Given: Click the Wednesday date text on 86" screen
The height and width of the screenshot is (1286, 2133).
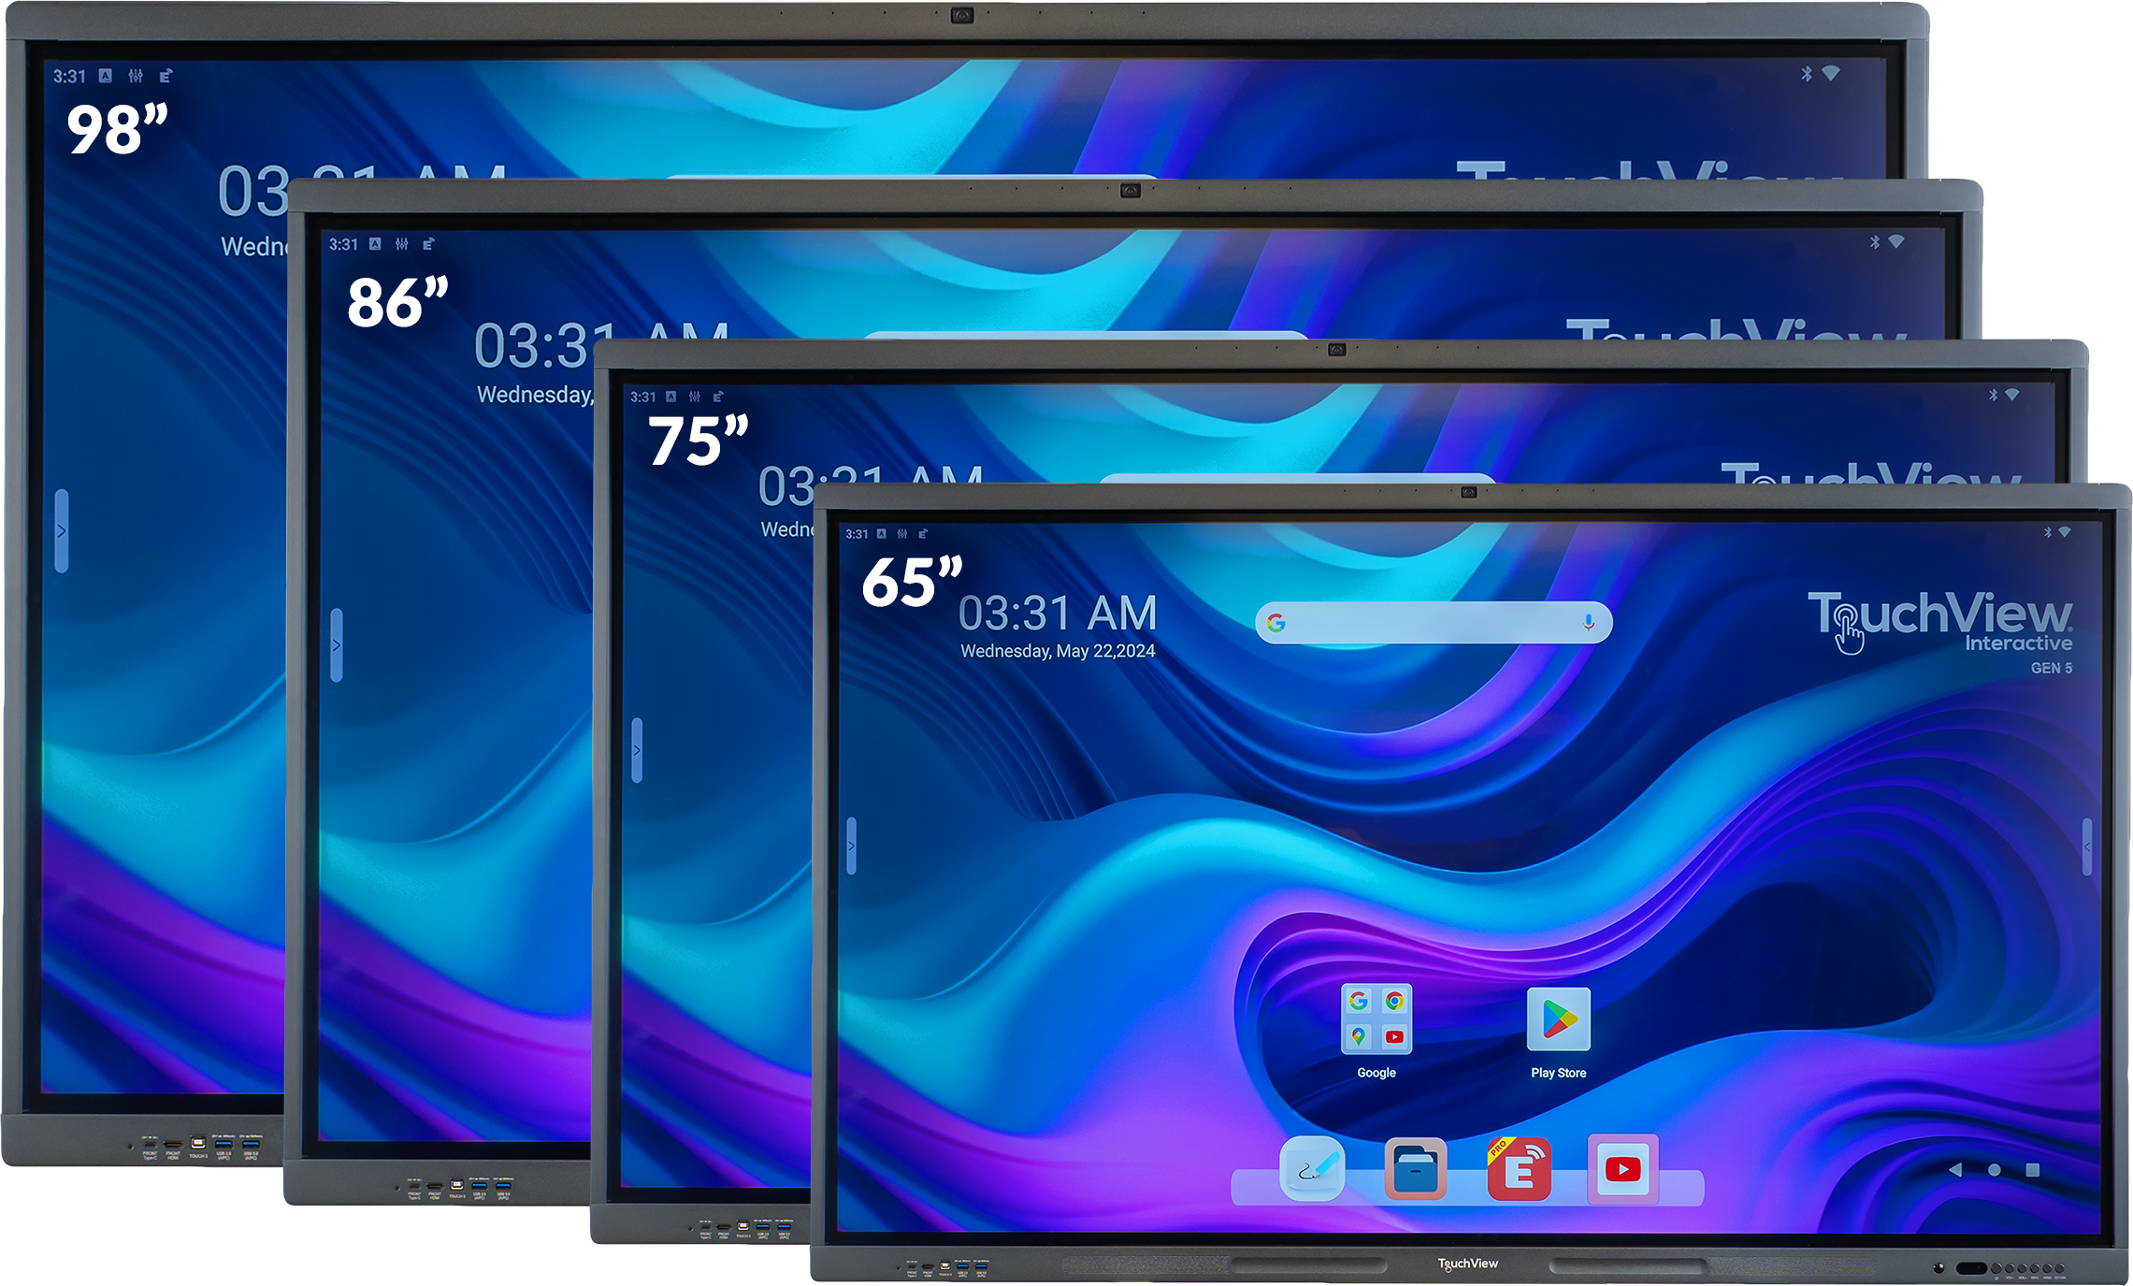Looking at the screenshot, I should coord(535,395).
